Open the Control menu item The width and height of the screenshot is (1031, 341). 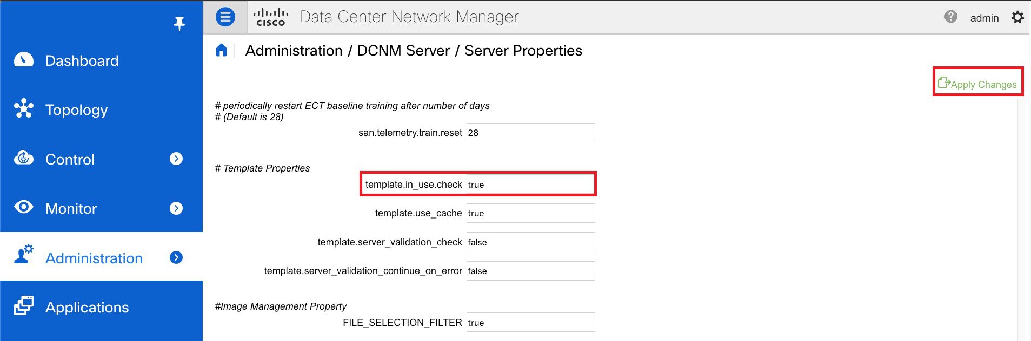(x=102, y=159)
